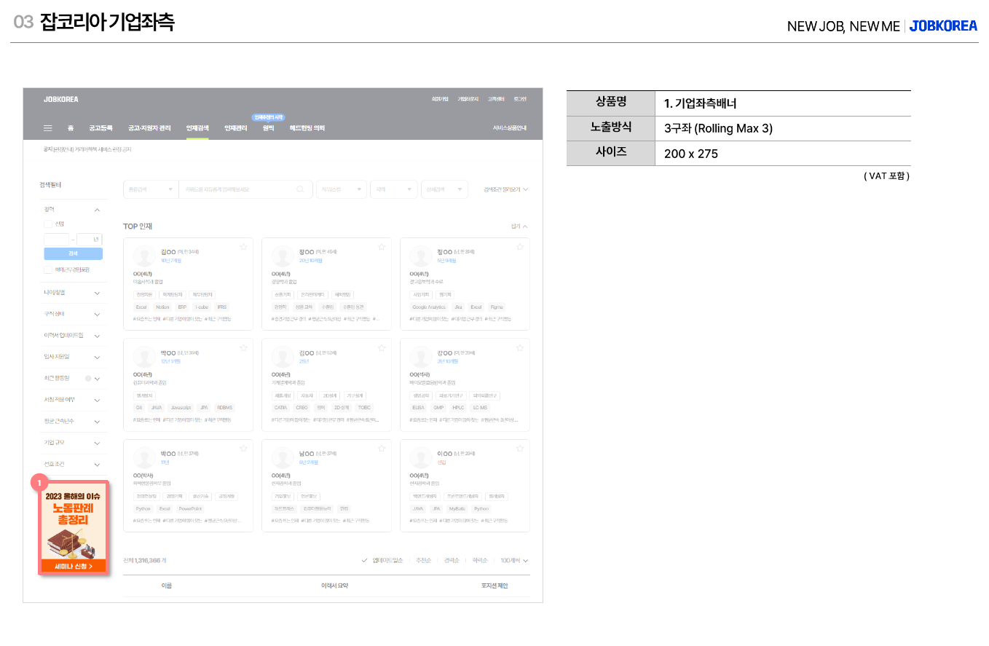Click the 로그인 link at top right
The image size is (989, 646).
click(519, 99)
